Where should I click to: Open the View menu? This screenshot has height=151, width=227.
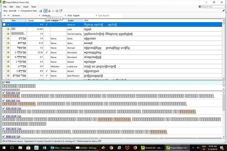click(18, 7)
